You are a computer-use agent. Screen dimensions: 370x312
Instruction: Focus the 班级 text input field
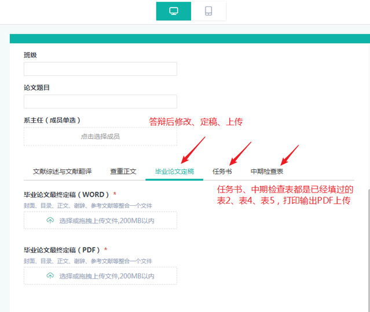[100, 69]
